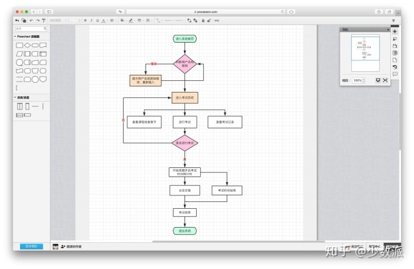This screenshot has height=269, width=414.
Task: Open the line color pencil picker
Action: click(x=132, y=20)
